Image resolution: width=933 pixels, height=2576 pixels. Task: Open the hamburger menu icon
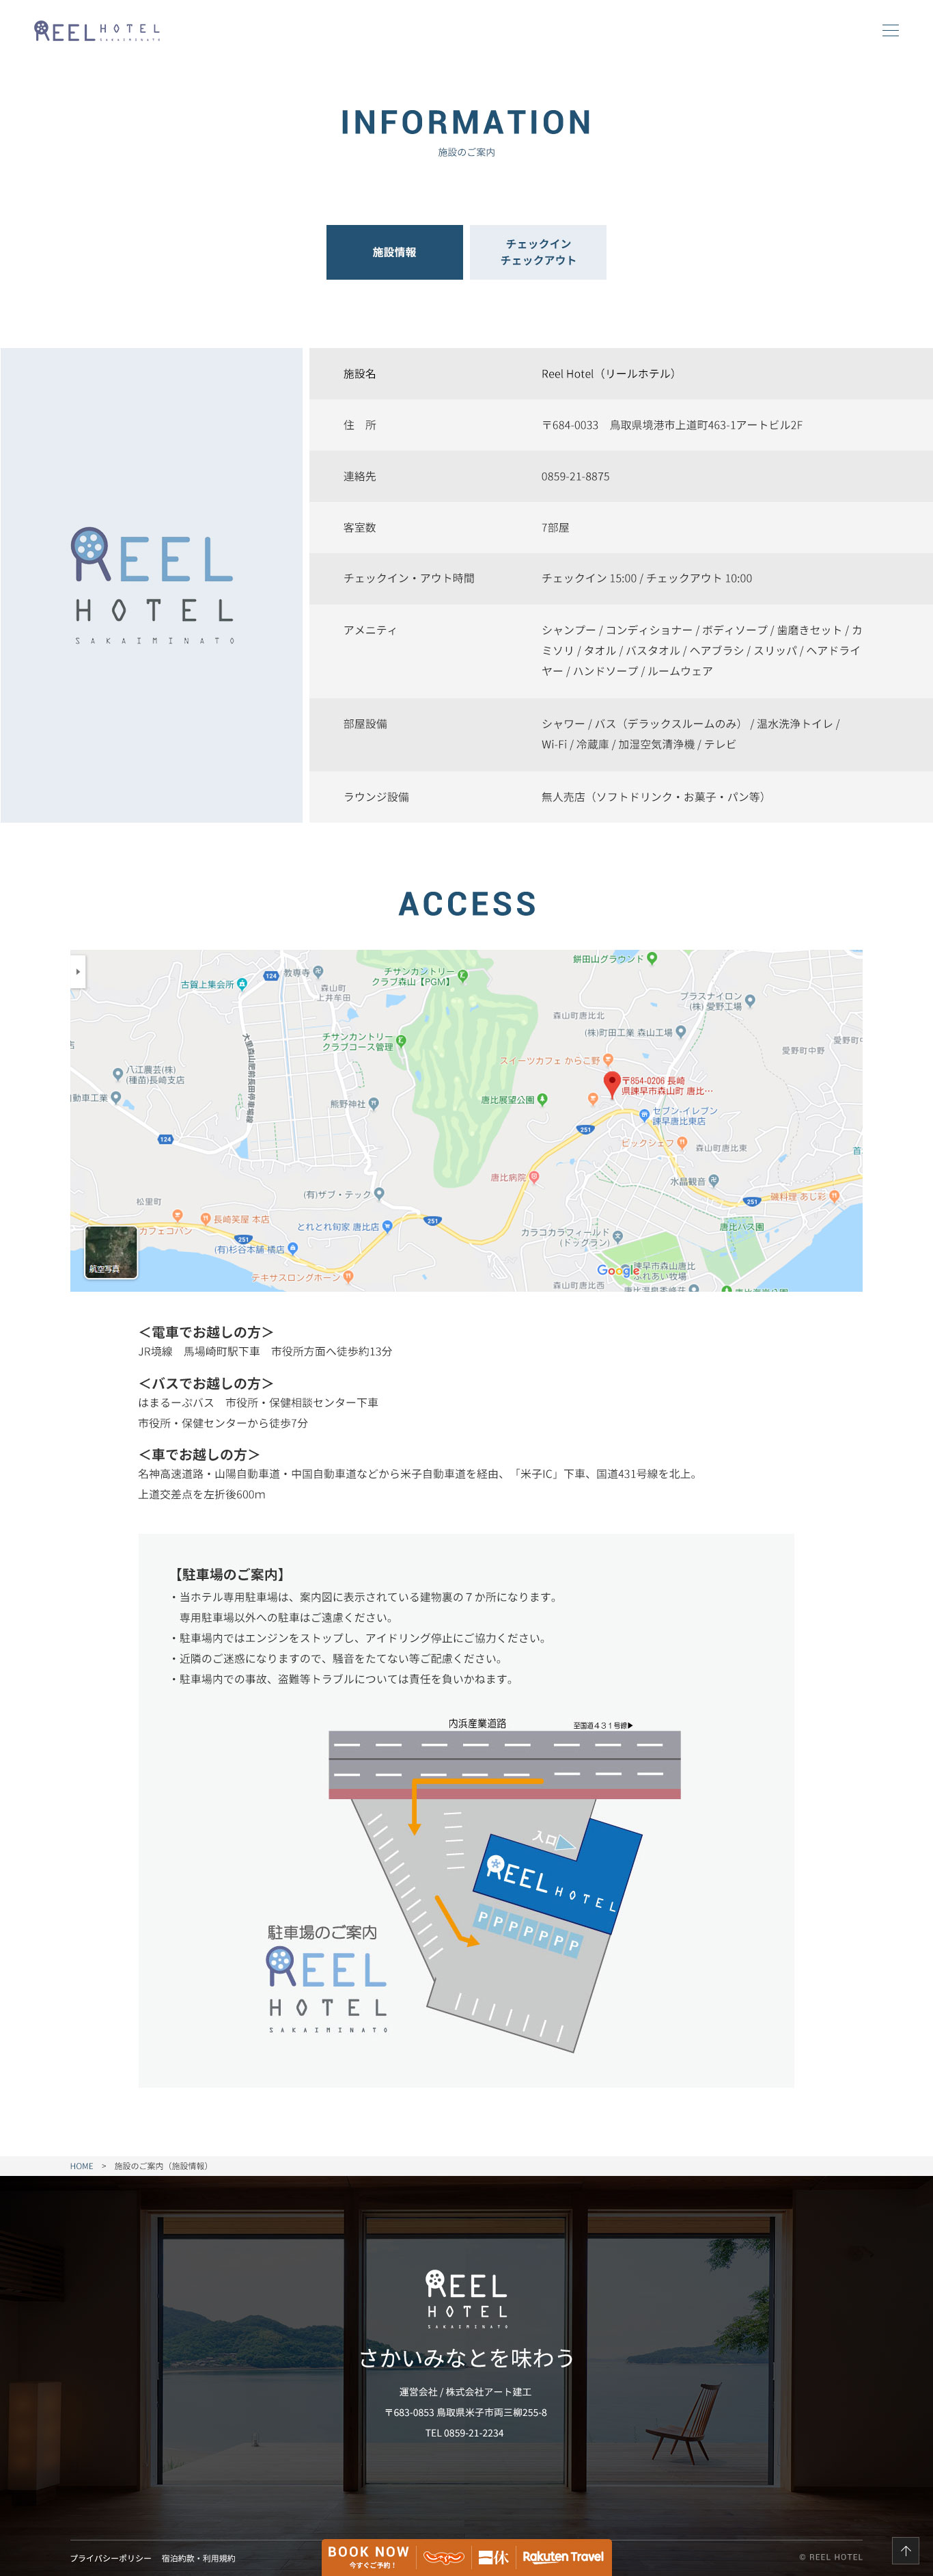tap(890, 31)
